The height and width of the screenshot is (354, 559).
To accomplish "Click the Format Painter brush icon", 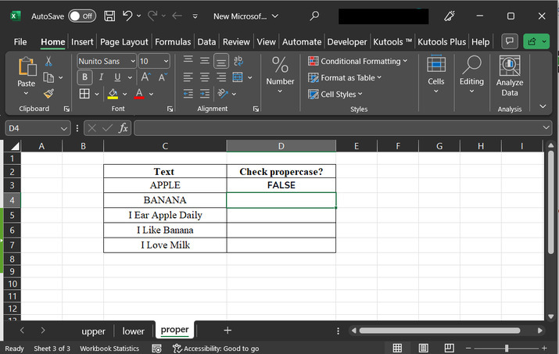I will click(48, 93).
